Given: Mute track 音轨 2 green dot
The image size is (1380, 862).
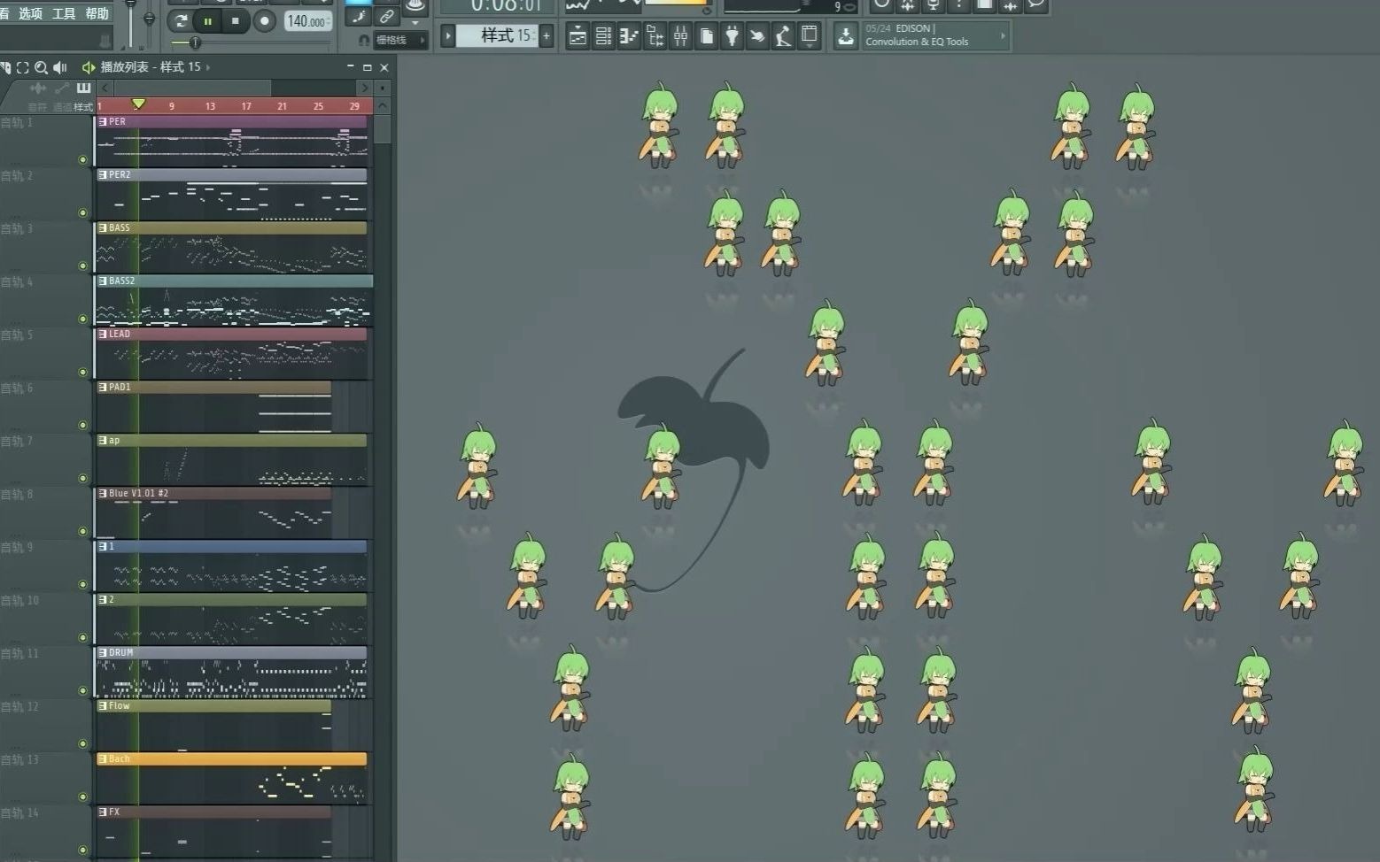Looking at the screenshot, I should pos(83,213).
